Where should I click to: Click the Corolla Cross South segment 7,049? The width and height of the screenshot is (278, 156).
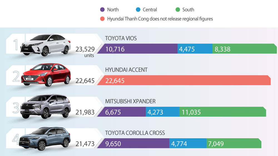[234, 144]
